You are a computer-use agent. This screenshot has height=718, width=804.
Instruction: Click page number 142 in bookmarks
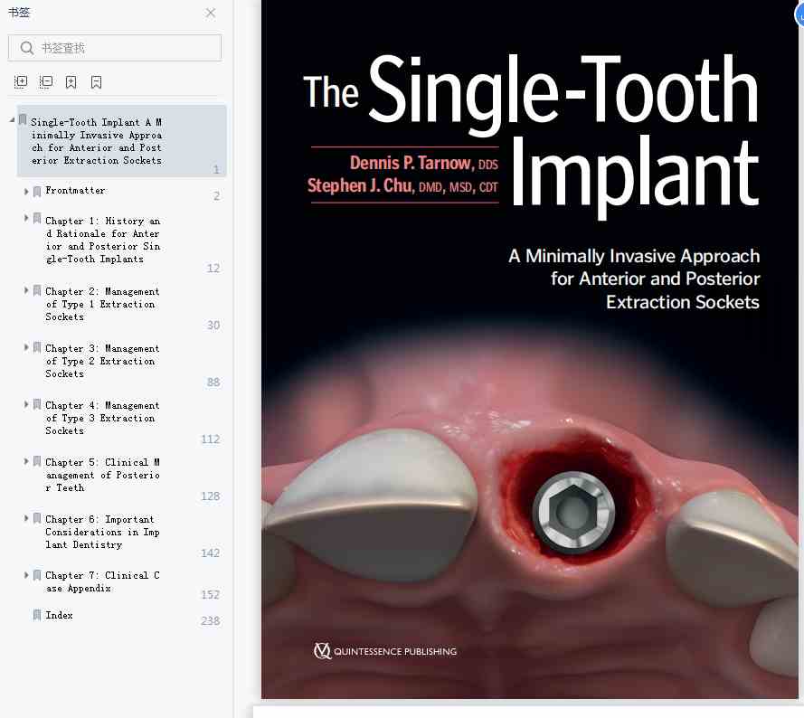coord(210,553)
